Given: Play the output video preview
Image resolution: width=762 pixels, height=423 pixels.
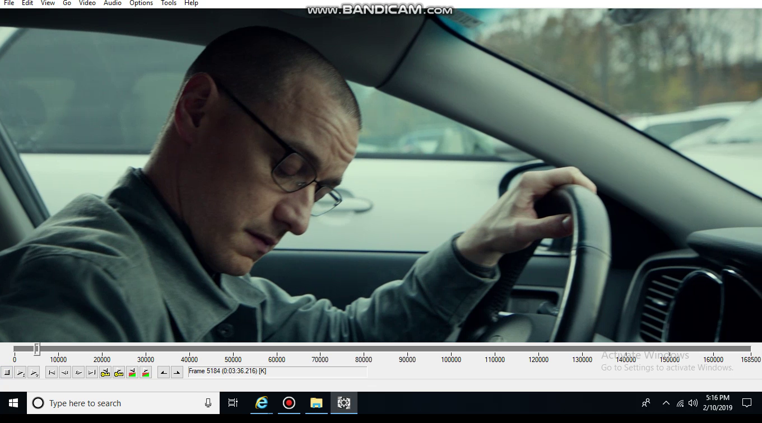Looking at the screenshot, I should 34,373.
